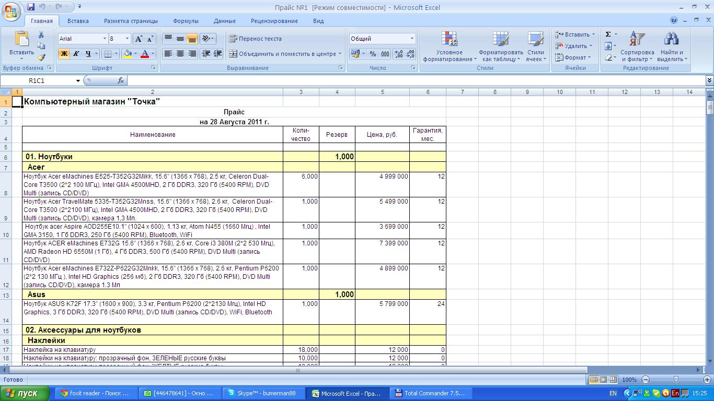Decrease font size with the small A button

coord(150,39)
